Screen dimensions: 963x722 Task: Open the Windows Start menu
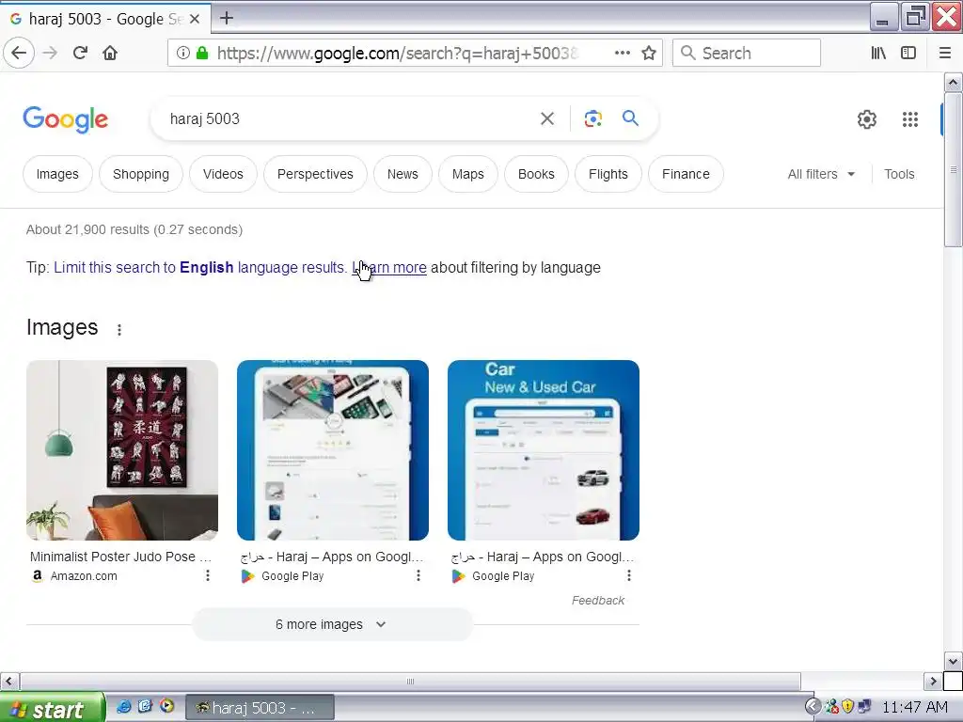point(53,709)
